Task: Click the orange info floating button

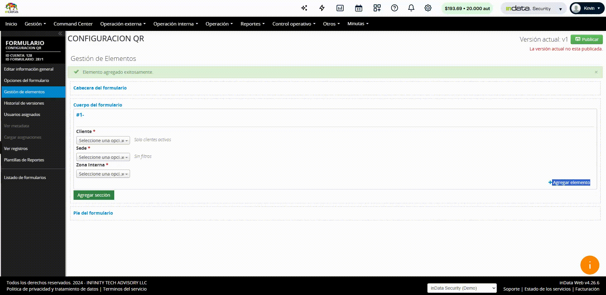Action: point(589,265)
